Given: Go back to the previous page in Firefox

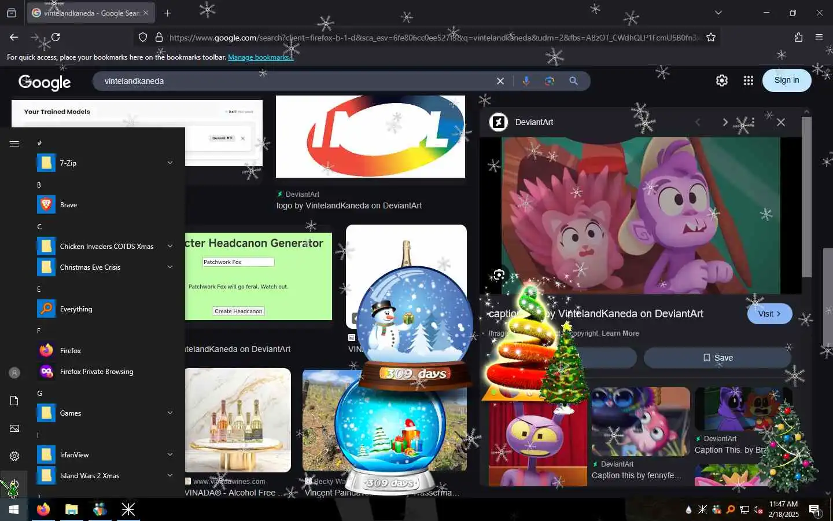Looking at the screenshot, I should tap(14, 37).
